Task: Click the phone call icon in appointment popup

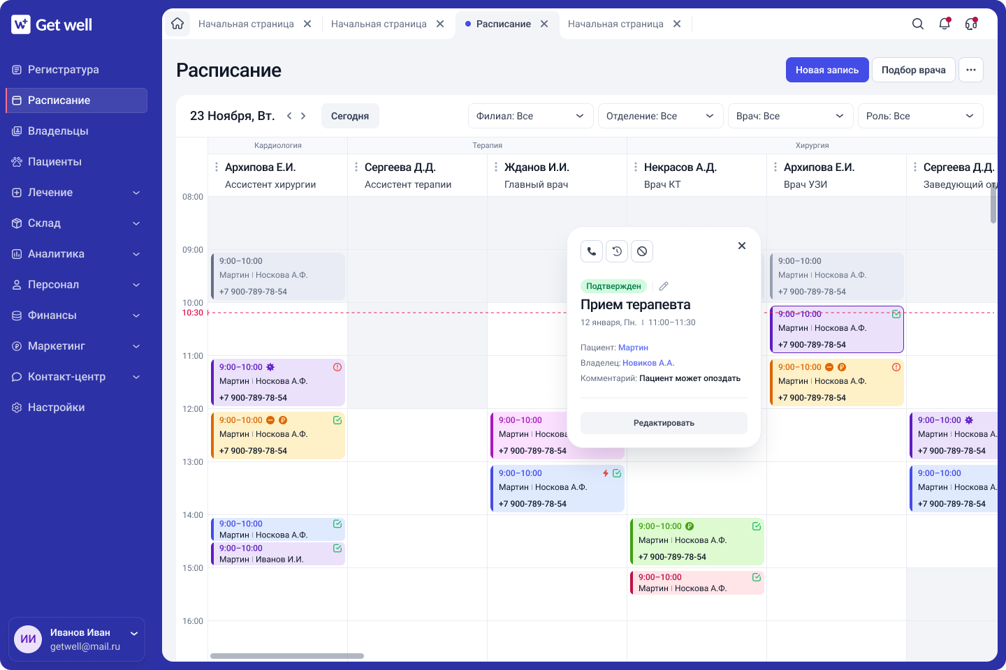Action: [592, 251]
